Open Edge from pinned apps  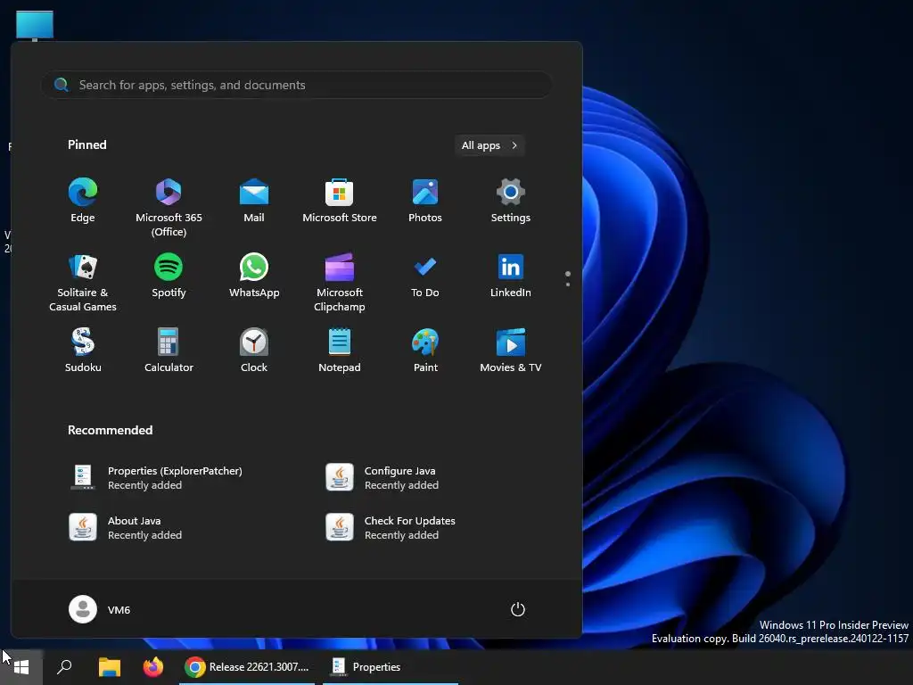[83, 201]
